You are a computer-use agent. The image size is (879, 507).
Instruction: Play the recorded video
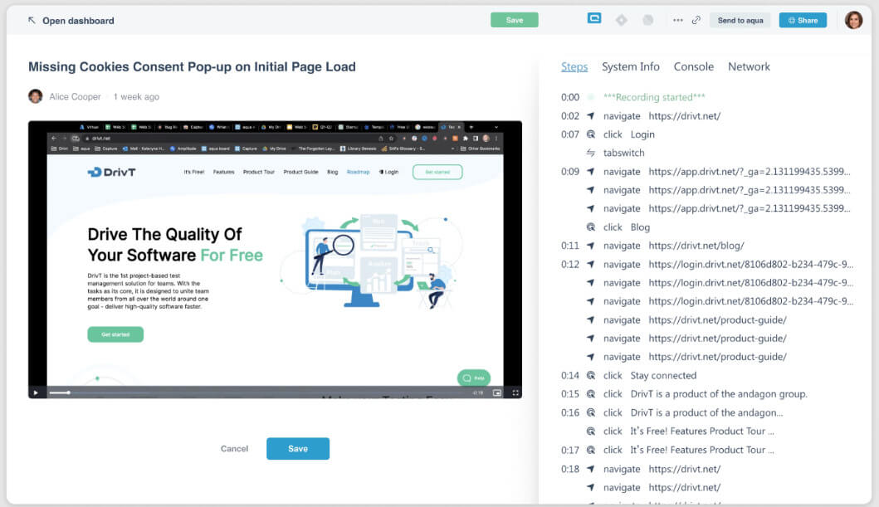click(x=36, y=392)
